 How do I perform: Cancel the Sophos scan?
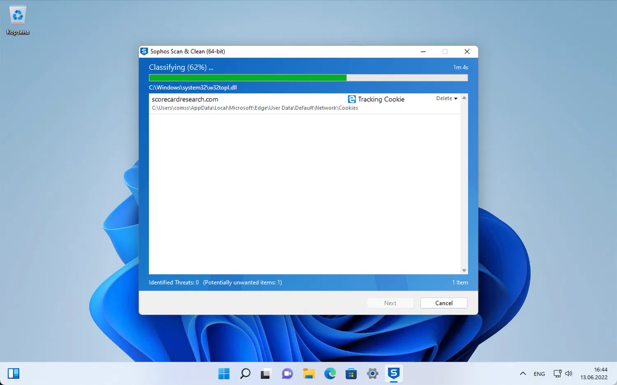[x=444, y=303]
